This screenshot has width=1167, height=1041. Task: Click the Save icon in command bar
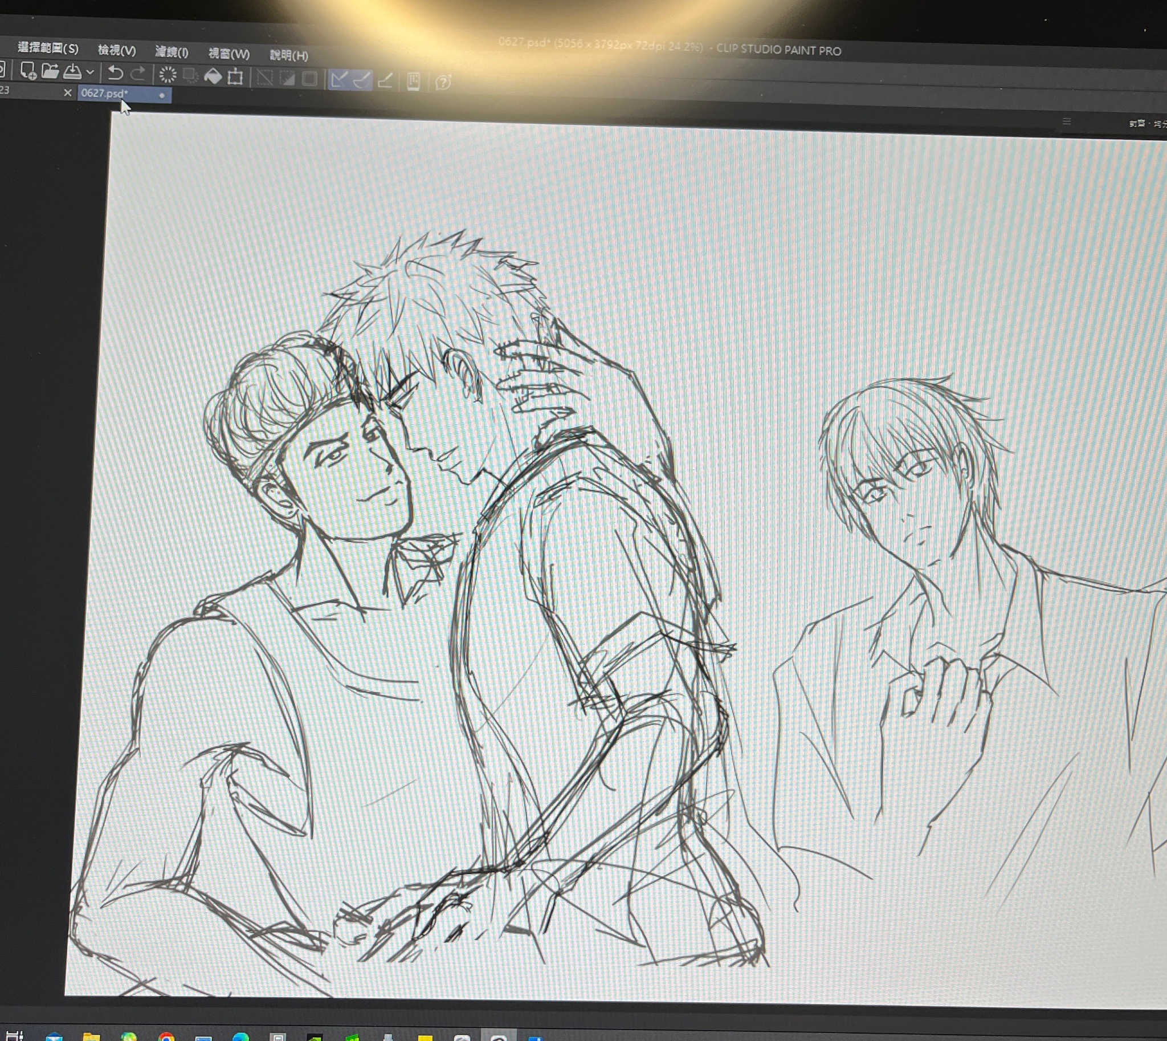pos(72,71)
